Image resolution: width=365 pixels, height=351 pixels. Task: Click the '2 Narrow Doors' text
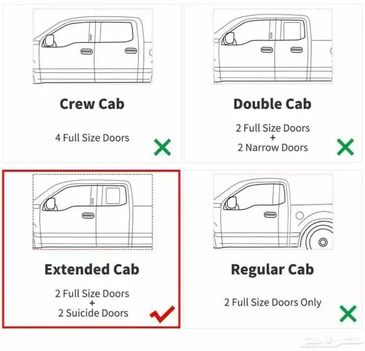pos(273,148)
